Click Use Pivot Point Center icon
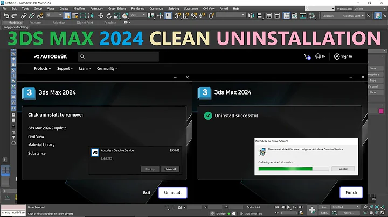The image size is (388, 217). 150,16
